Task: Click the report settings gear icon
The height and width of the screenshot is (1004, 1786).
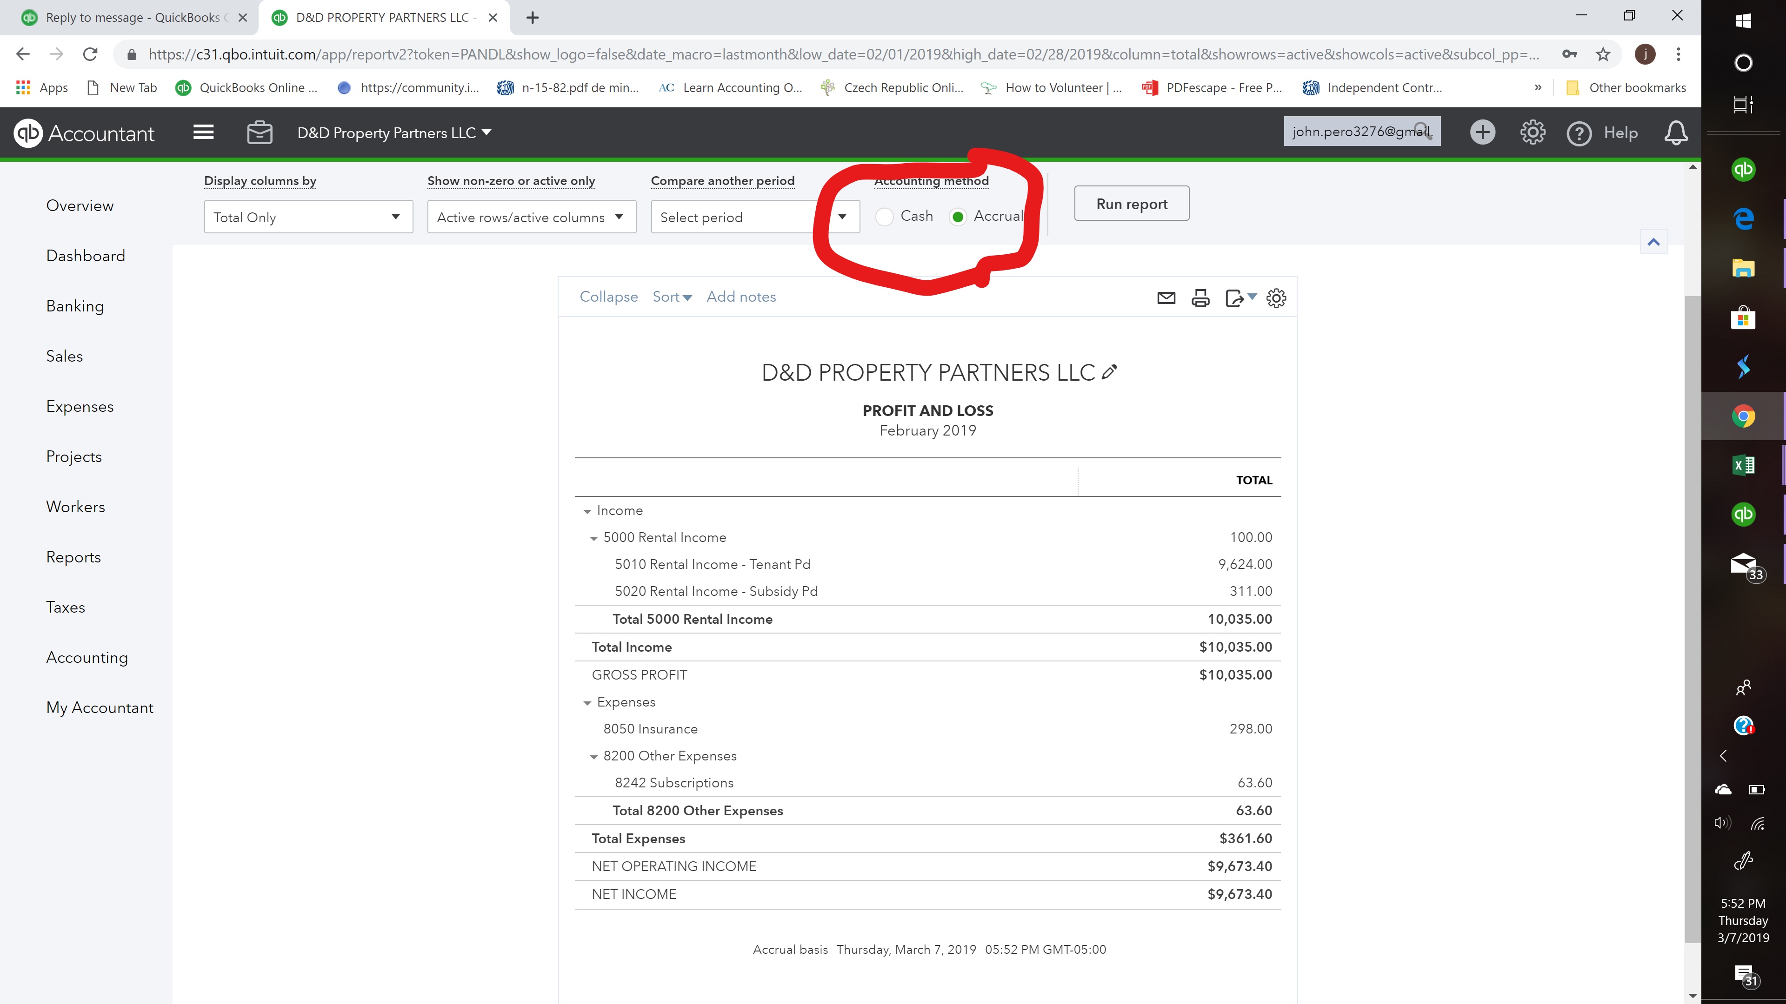Action: [1277, 298]
